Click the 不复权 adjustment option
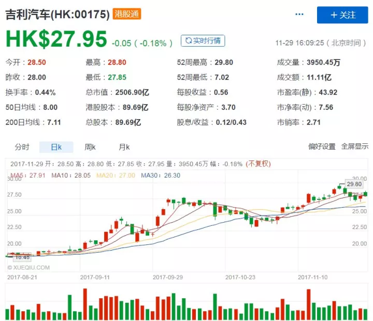Screen dimensions: 373x321 [259, 164]
